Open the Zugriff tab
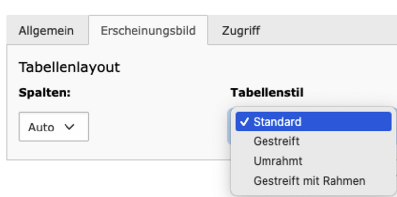Viewport: 397px width, 197px height. coord(241,31)
